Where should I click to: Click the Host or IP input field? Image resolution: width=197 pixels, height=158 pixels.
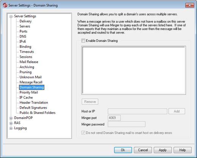(x=138, y=111)
